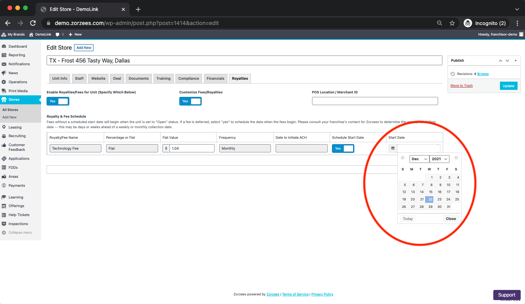Switch to the Financials tab

coord(215,78)
